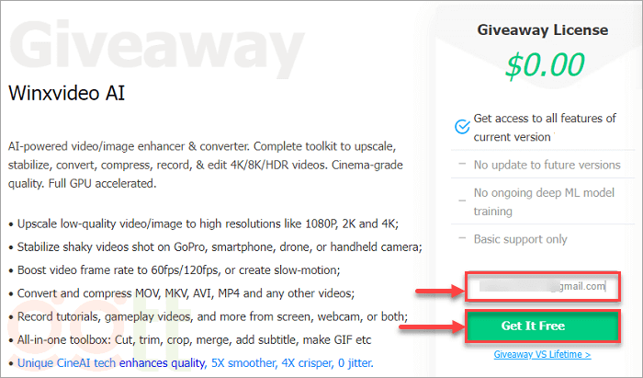Click the dash icon beside No update
Image resolution: width=643 pixels, height=378 pixels.
coord(462,164)
